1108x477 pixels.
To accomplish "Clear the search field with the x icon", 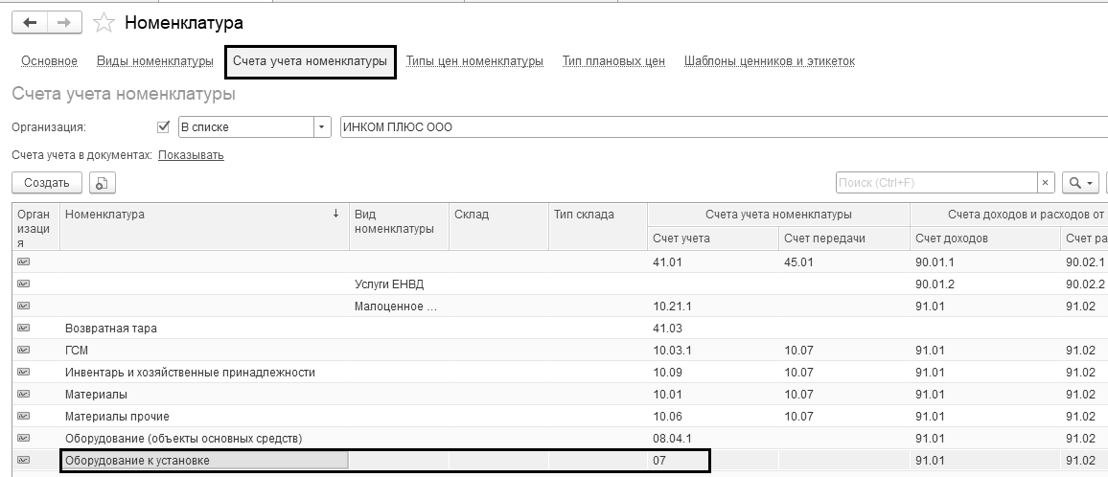I will coord(1046,183).
